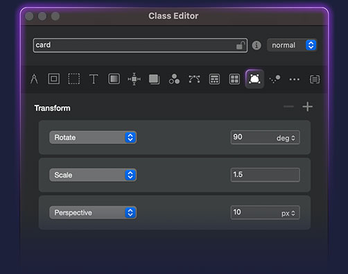Image resolution: width=348 pixels, height=274 pixels.
Task: Close the Class Editor window
Action: (29, 16)
